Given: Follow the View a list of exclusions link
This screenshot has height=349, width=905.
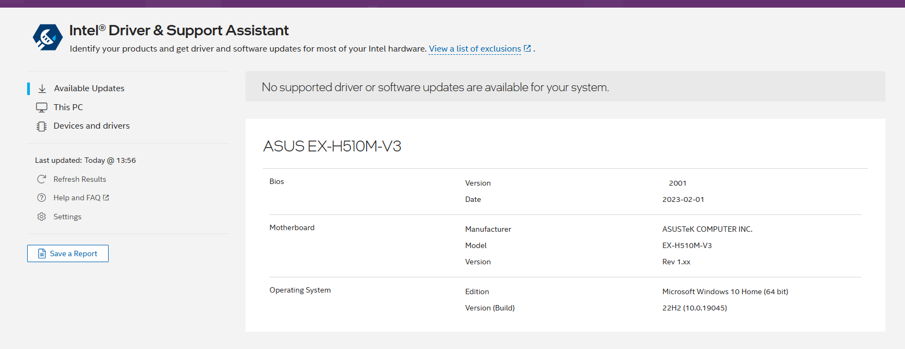Looking at the screenshot, I should click(475, 49).
